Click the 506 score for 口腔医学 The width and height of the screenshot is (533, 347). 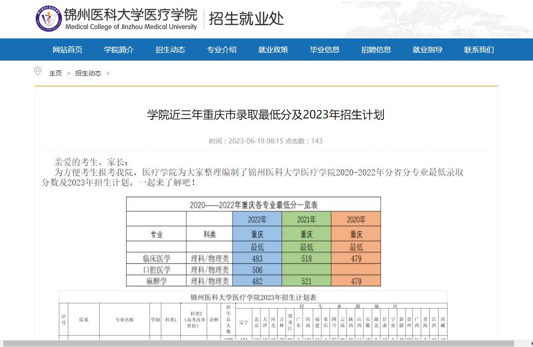257,270
